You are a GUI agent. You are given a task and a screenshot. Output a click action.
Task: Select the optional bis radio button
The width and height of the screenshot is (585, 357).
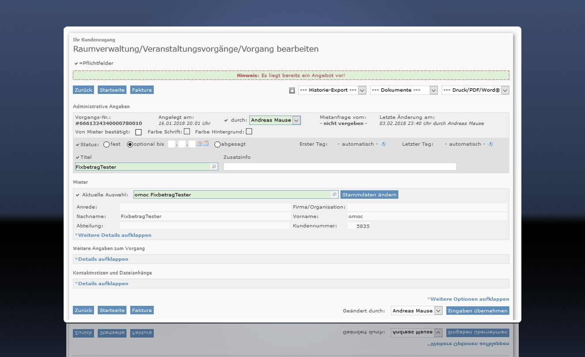tap(130, 144)
